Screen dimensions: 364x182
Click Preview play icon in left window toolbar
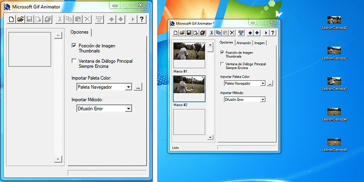(x=133, y=19)
